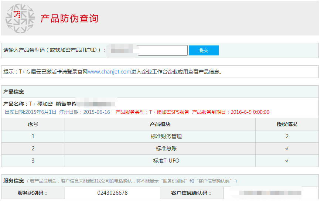Image resolution: width=321 pixels, height=201 pixels.
Task: Click the blurred customer confirmation code value
Action: 270,193
